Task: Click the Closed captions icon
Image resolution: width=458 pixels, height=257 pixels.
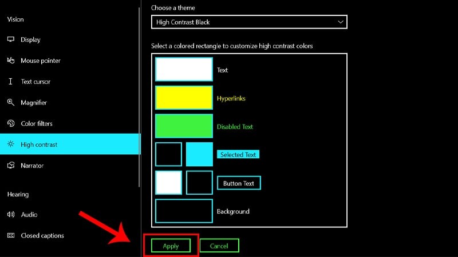Action: [x=11, y=235]
